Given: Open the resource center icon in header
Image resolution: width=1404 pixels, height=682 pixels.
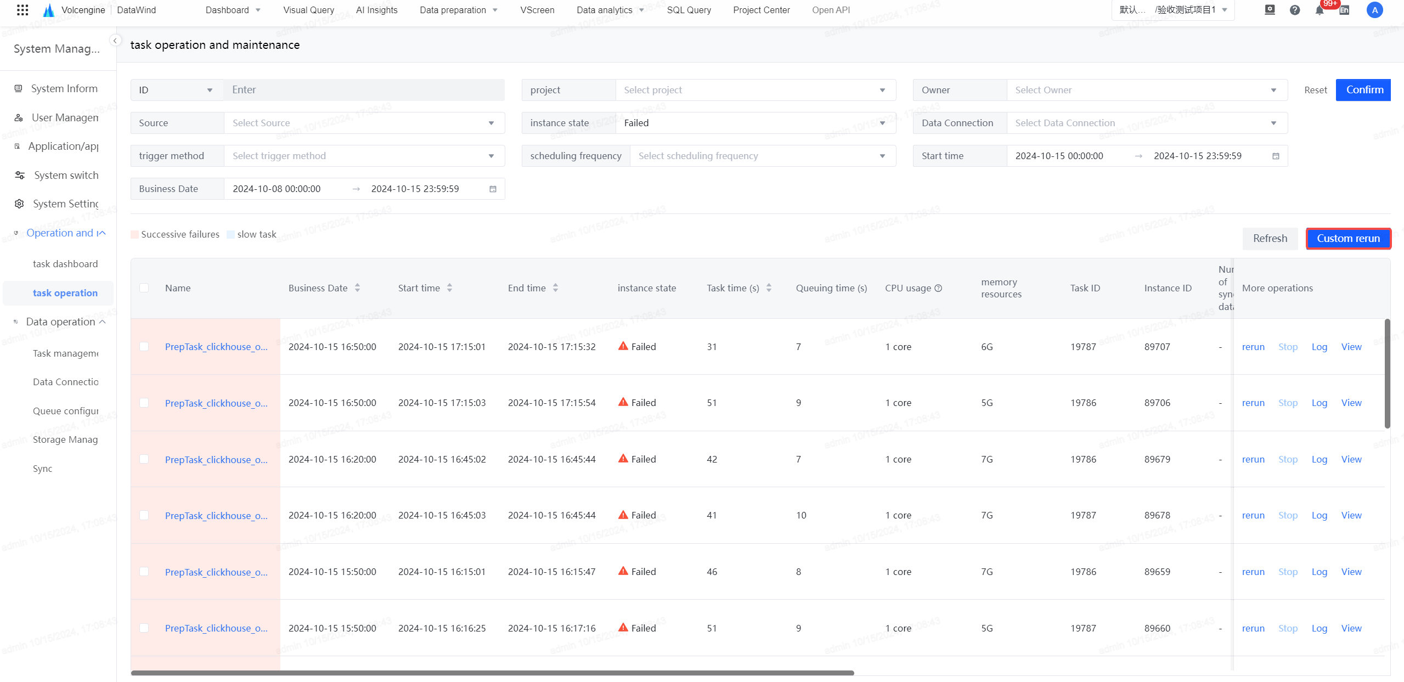Looking at the screenshot, I should (1270, 10).
